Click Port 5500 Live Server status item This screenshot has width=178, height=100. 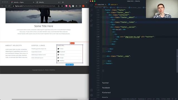(x=166, y=99)
